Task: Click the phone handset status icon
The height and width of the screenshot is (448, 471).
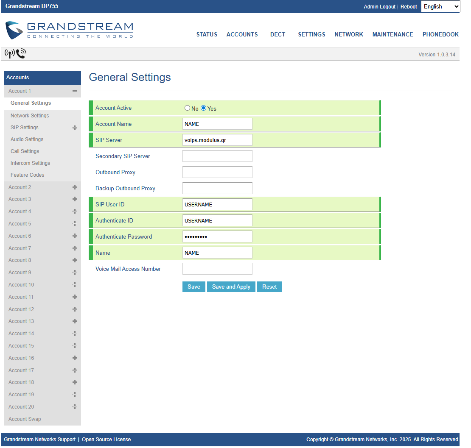Action: click(x=21, y=53)
